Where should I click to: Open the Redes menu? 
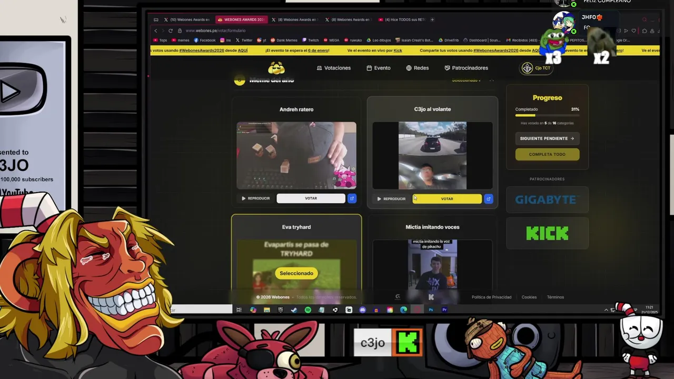coord(417,68)
